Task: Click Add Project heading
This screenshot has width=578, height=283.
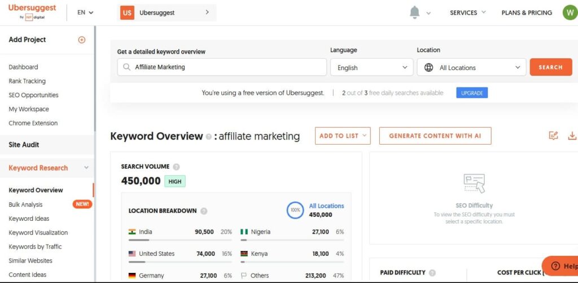Action: 27,40
